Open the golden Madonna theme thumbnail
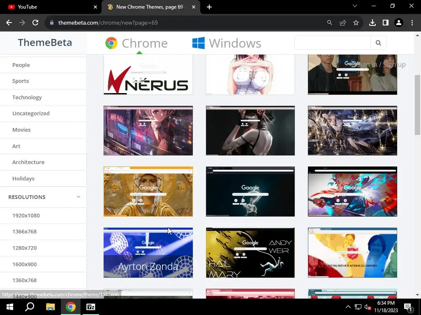The image size is (421, 315). [x=148, y=192]
